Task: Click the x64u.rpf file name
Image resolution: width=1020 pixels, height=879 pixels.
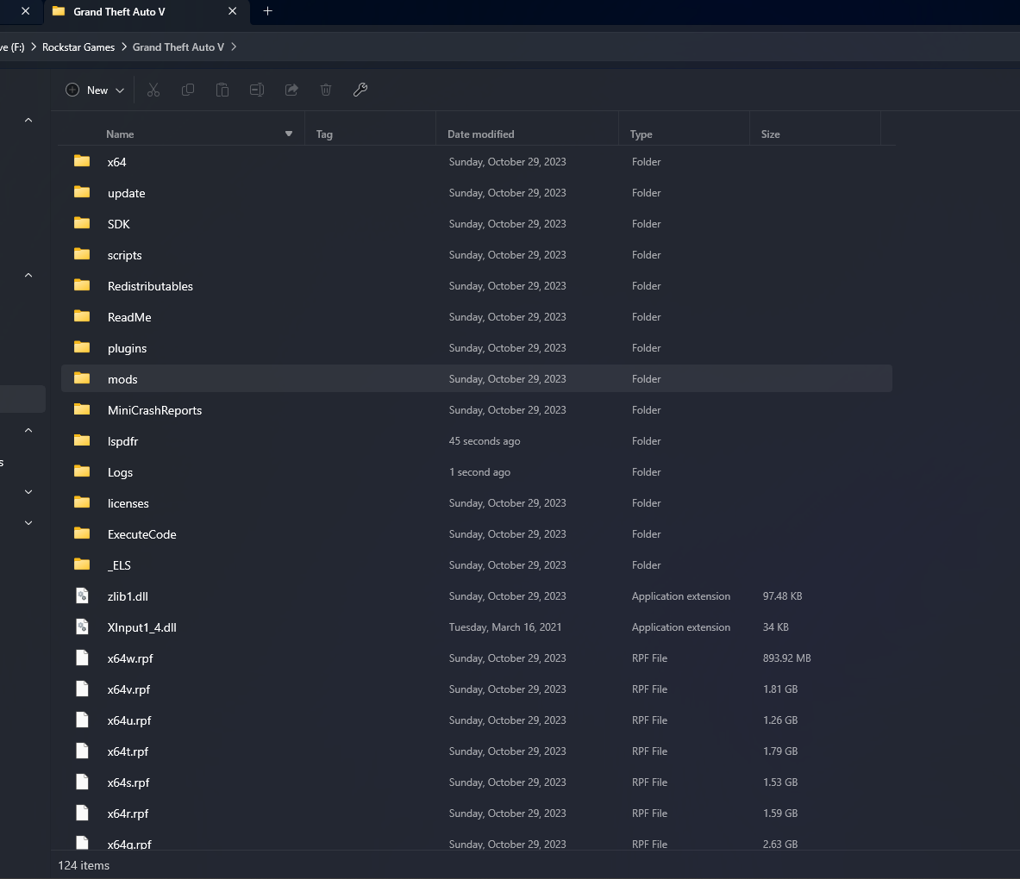Action: 129,720
